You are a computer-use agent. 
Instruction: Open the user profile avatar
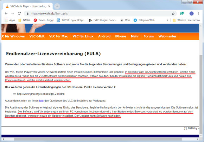[191, 13]
